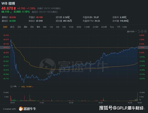This screenshot has height=113, width=148.
Task: Click the after-hours price 48.110
Action: tap(5, 12)
